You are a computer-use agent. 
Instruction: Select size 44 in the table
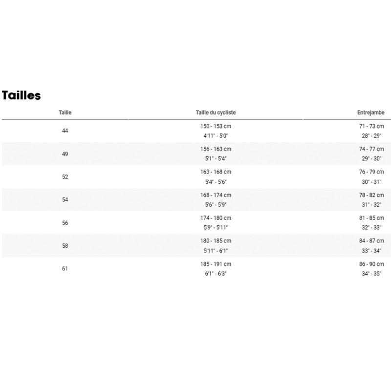[65, 130]
